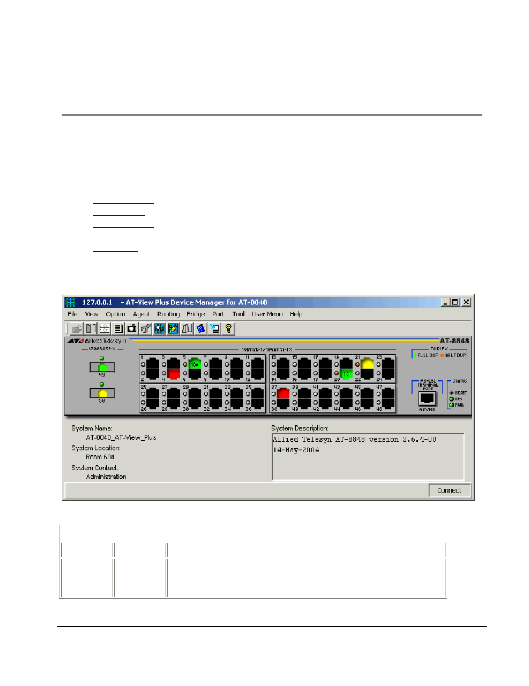Select yellow port 21 on the switch
The width and height of the screenshot is (529, 686).
[x=367, y=363]
